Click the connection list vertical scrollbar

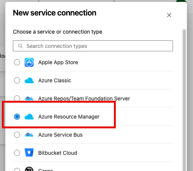pyautogui.click(x=184, y=99)
